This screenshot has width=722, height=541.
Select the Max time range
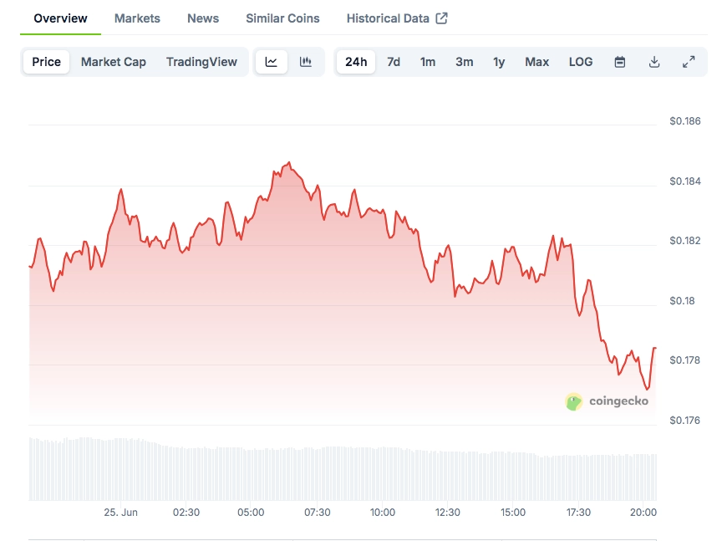click(x=536, y=62)
